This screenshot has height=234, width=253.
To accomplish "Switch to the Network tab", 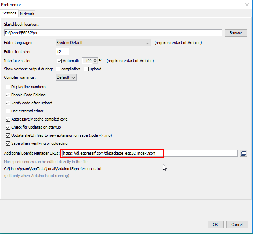I will [27, 14].
